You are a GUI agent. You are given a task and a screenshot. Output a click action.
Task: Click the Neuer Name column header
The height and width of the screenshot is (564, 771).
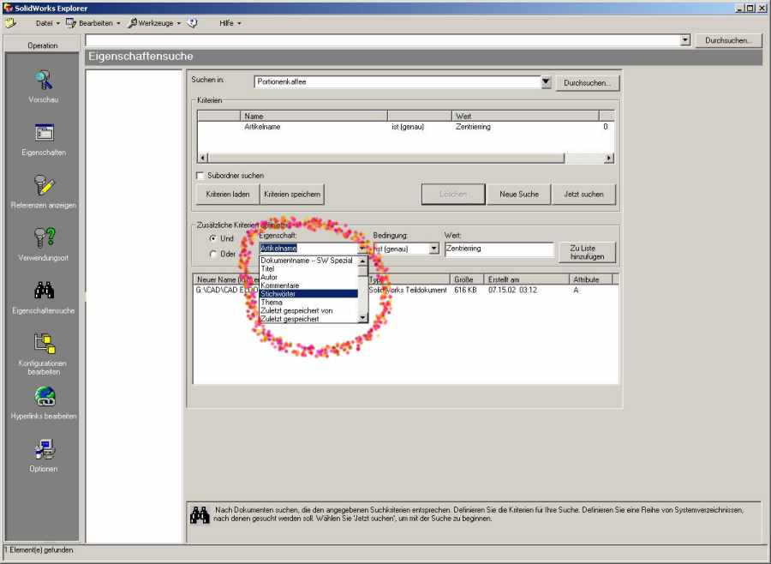coord(227,279)
